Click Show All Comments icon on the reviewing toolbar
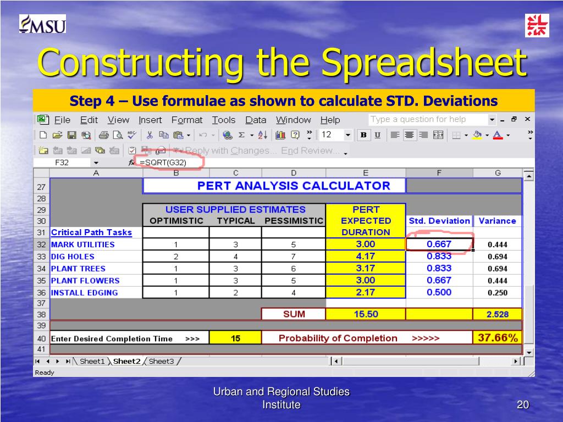 coord(100,151)
